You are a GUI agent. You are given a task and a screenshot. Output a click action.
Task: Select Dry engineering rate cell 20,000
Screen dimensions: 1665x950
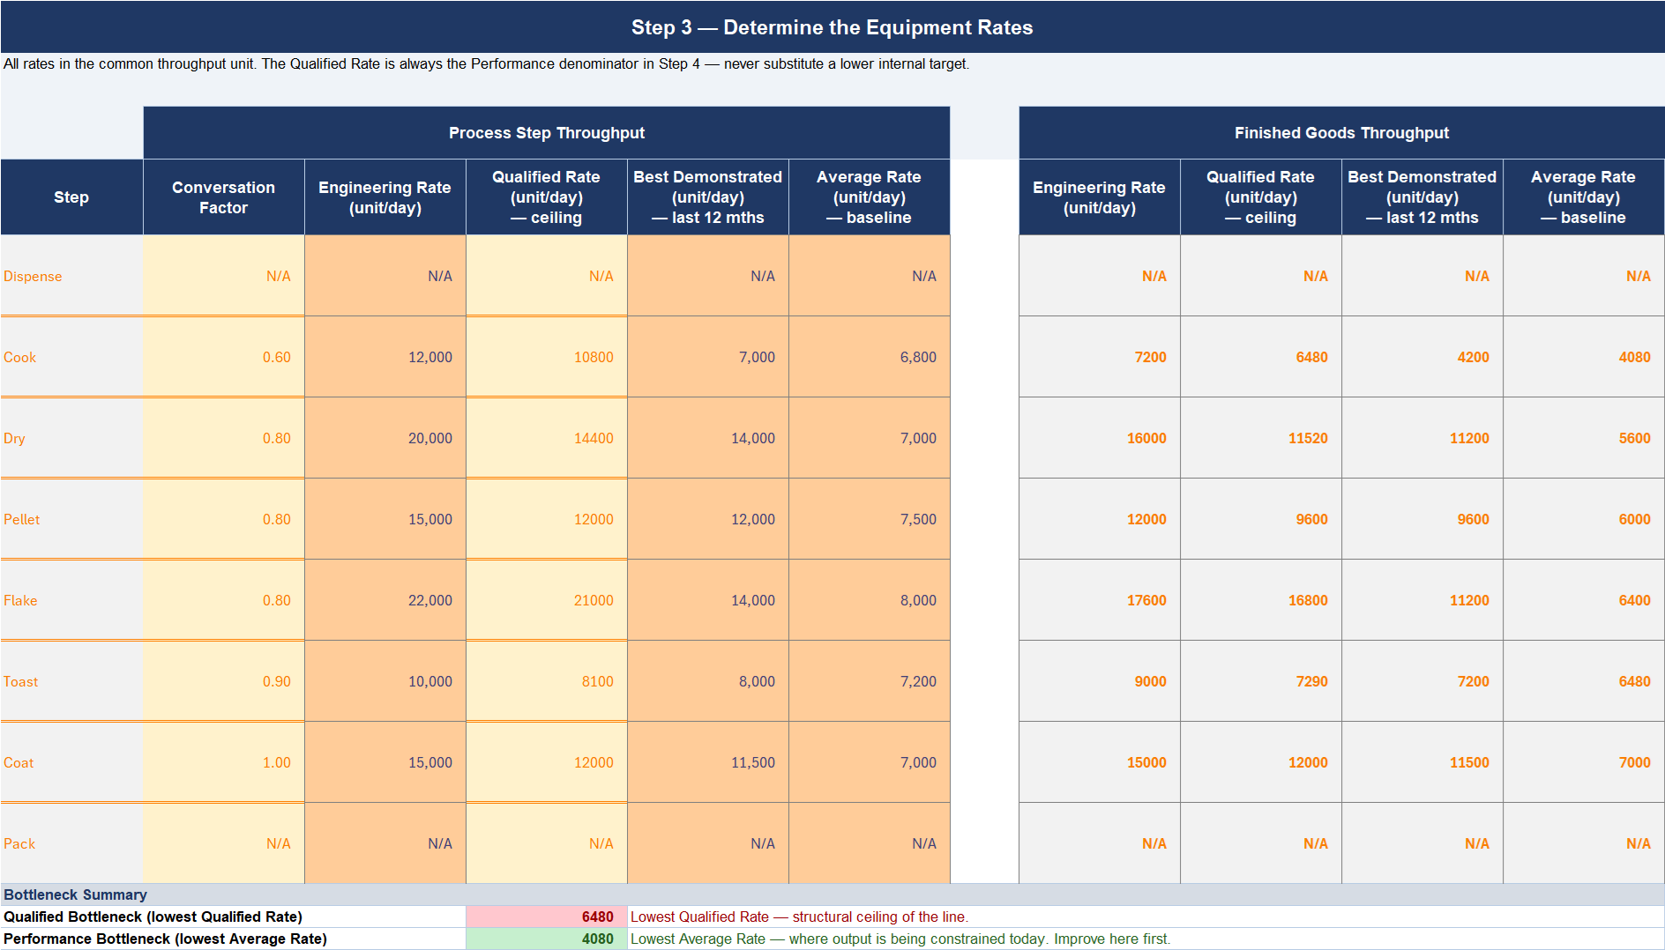pos(385,438)
